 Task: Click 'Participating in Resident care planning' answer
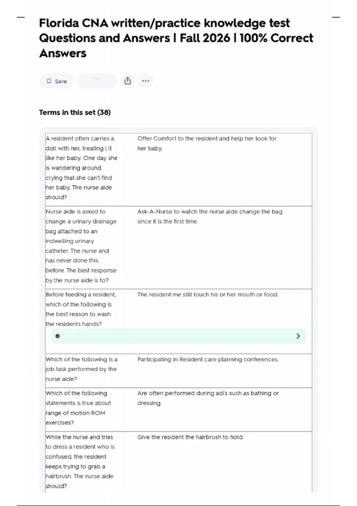[208, 359]
